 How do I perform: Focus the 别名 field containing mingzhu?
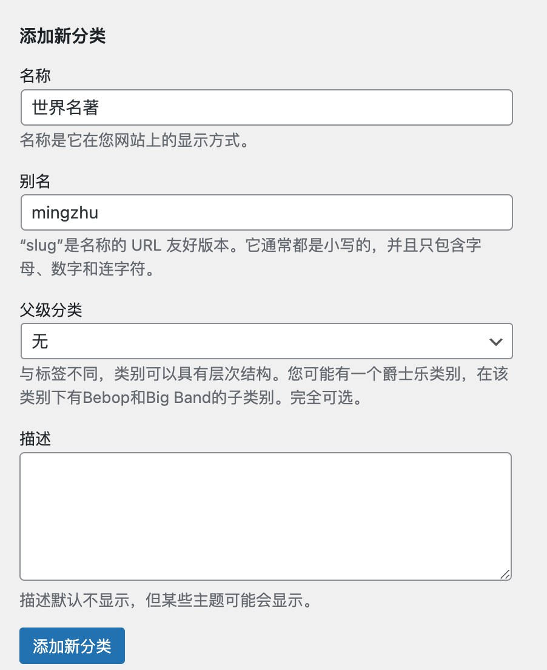click(266, 212)
